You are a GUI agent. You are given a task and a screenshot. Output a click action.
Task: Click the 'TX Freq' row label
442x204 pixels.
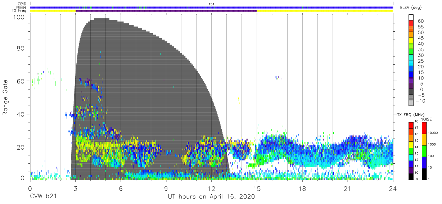tap(20, 11)
